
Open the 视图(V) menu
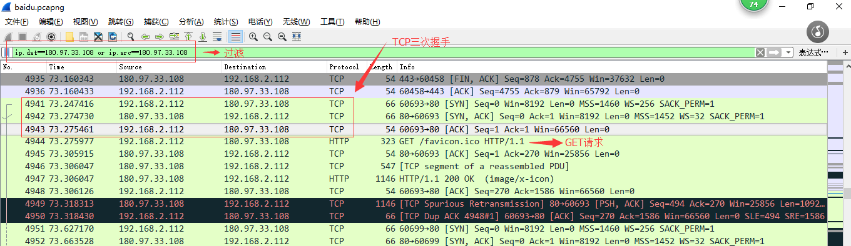[x=85, y=22]
